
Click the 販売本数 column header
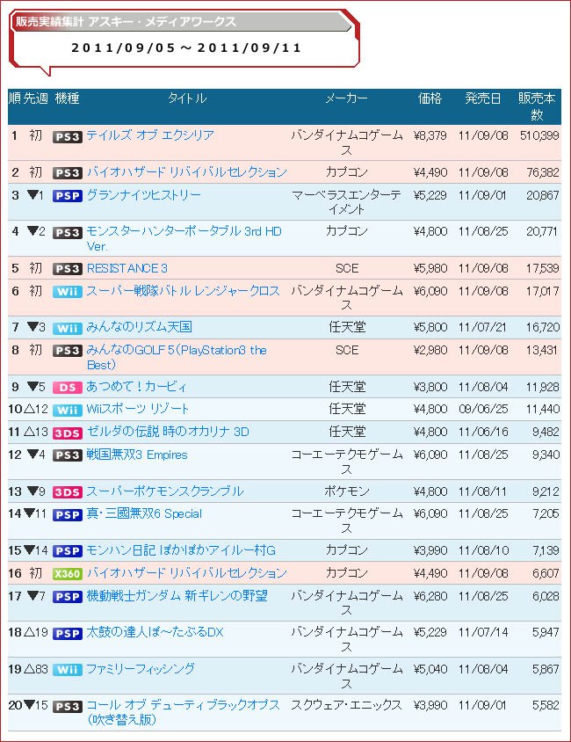(537, 106)
